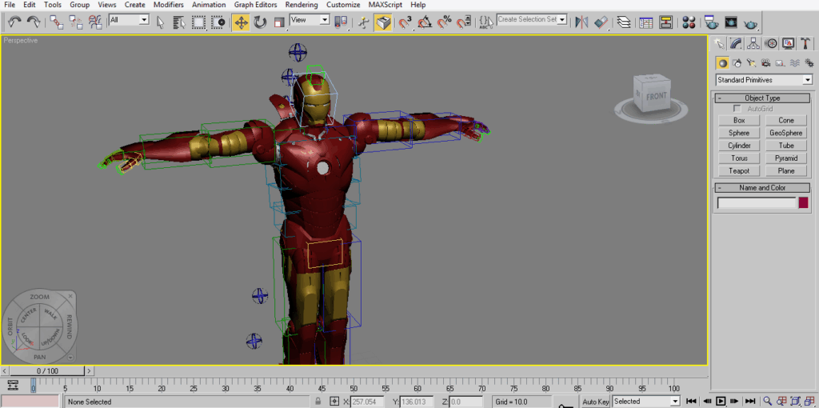Switch to the Modify command panel tab
The width and height of the screenshot is (819, 408).
coord(736,43)
